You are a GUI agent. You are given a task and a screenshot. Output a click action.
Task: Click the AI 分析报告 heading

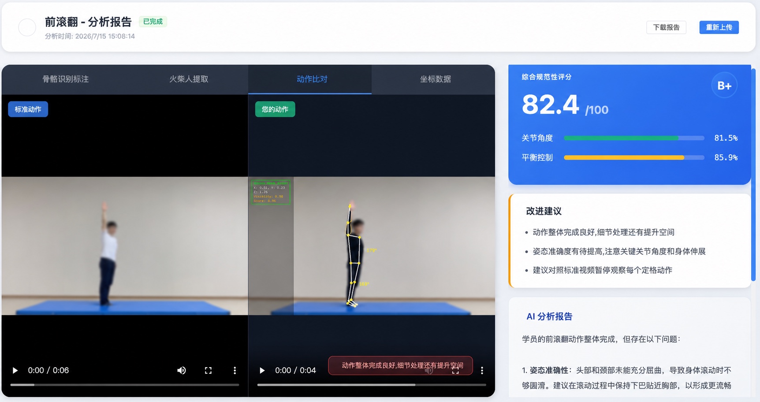click(x=549, y=316)
